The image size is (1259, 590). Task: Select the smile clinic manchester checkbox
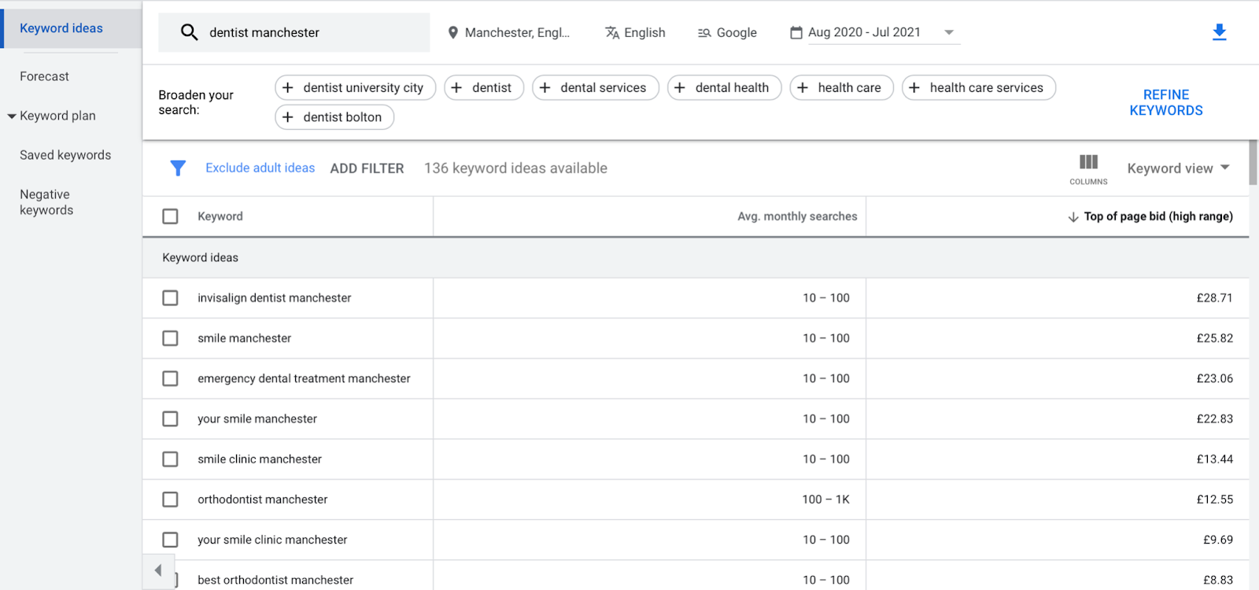(x=170, y=459)
